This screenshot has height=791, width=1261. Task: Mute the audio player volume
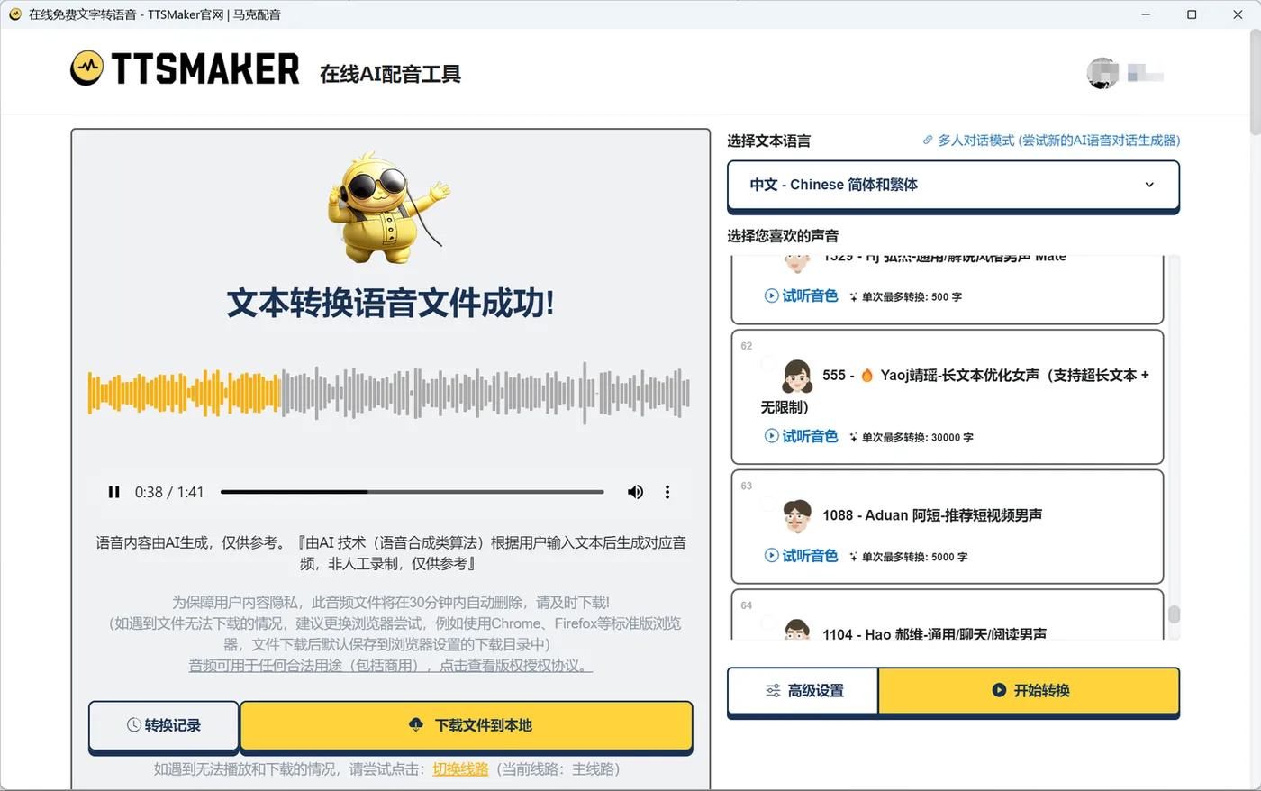(x=635, y=492)
